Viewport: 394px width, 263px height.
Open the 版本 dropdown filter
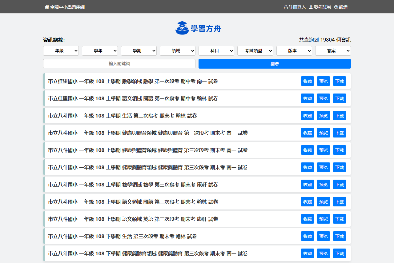[294, 51]
